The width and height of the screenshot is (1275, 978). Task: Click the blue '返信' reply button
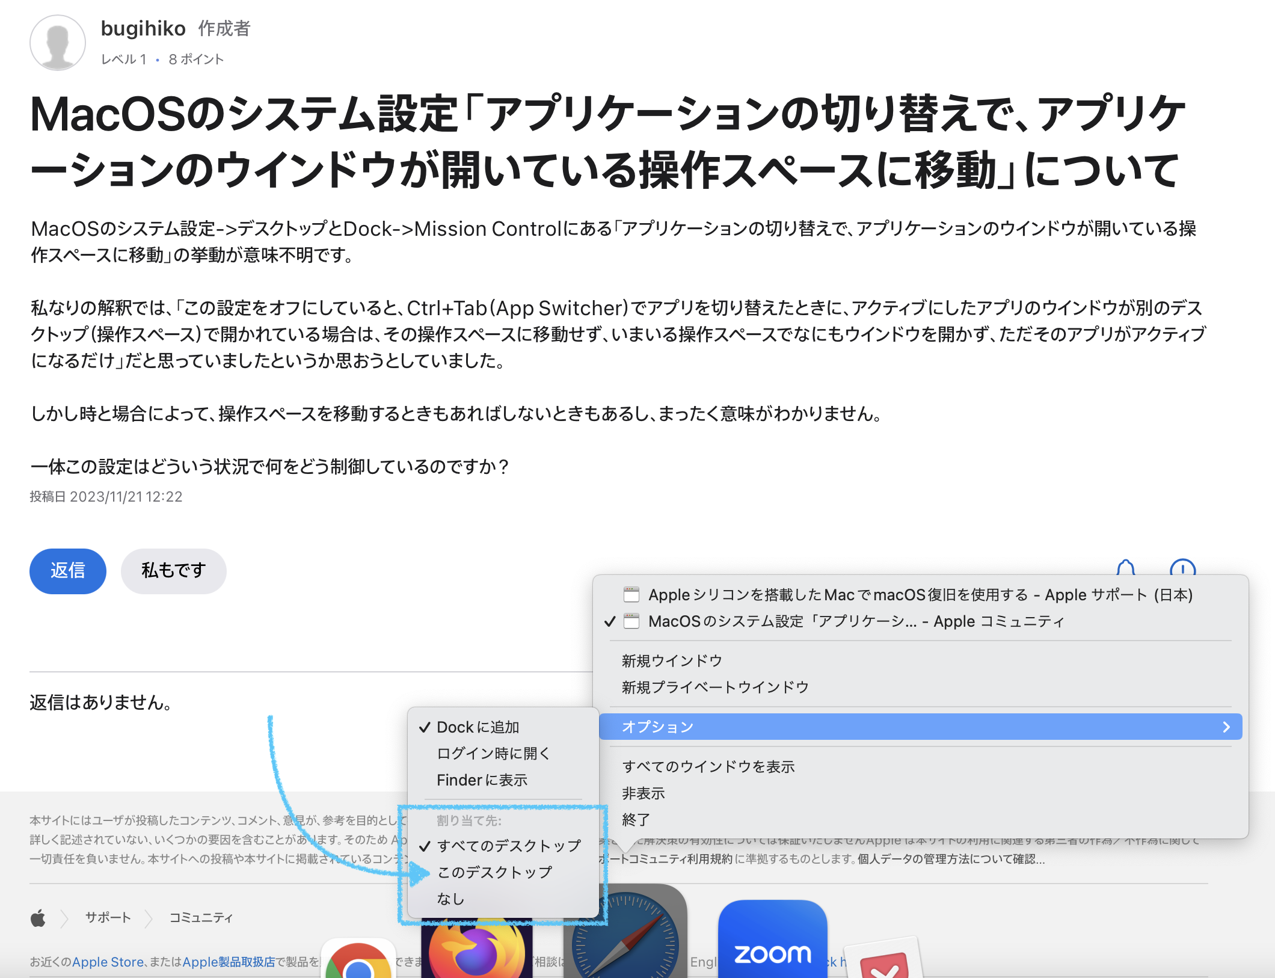(67, 571)
